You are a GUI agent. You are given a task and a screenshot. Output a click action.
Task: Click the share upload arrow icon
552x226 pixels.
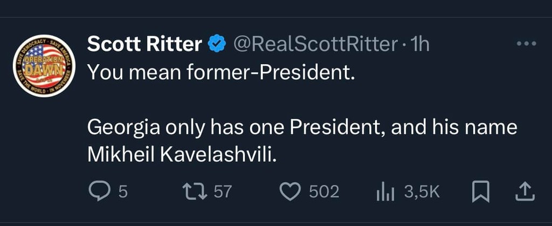[526, 191]
